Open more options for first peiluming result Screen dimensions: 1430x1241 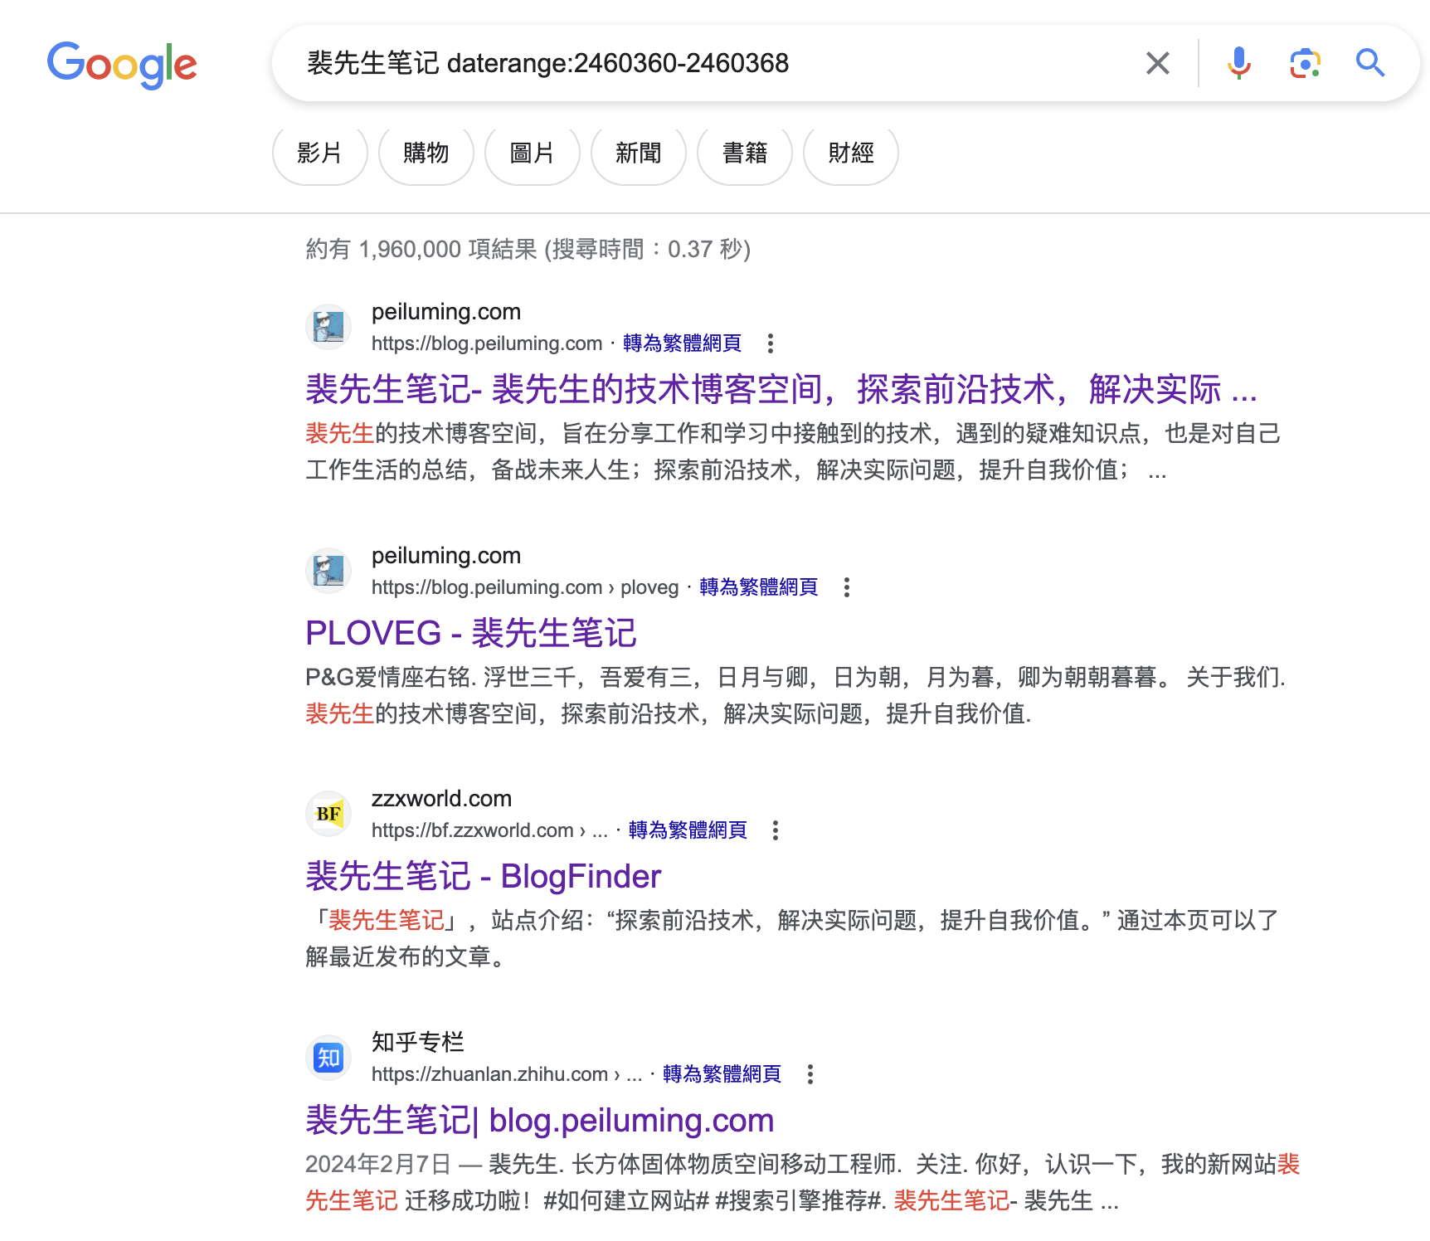tap(771, 343)
